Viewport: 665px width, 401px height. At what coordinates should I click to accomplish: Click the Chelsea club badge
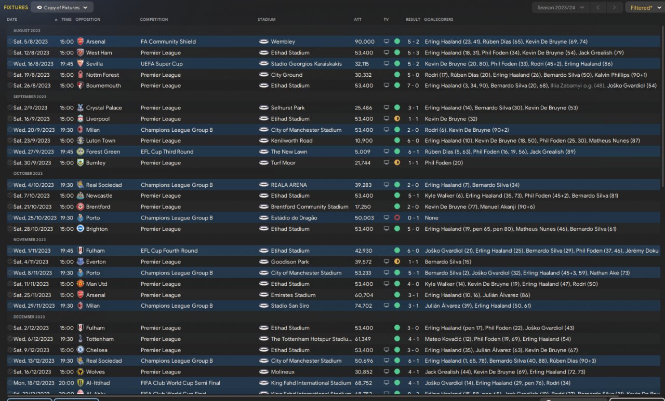tap(80, 350)
